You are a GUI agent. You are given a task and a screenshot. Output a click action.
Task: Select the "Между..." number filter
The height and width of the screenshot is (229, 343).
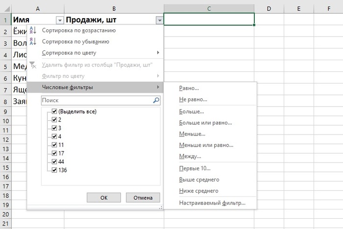point(190,156)
